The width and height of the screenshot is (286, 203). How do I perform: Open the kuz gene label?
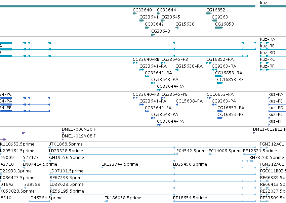(x=263, y=3)
